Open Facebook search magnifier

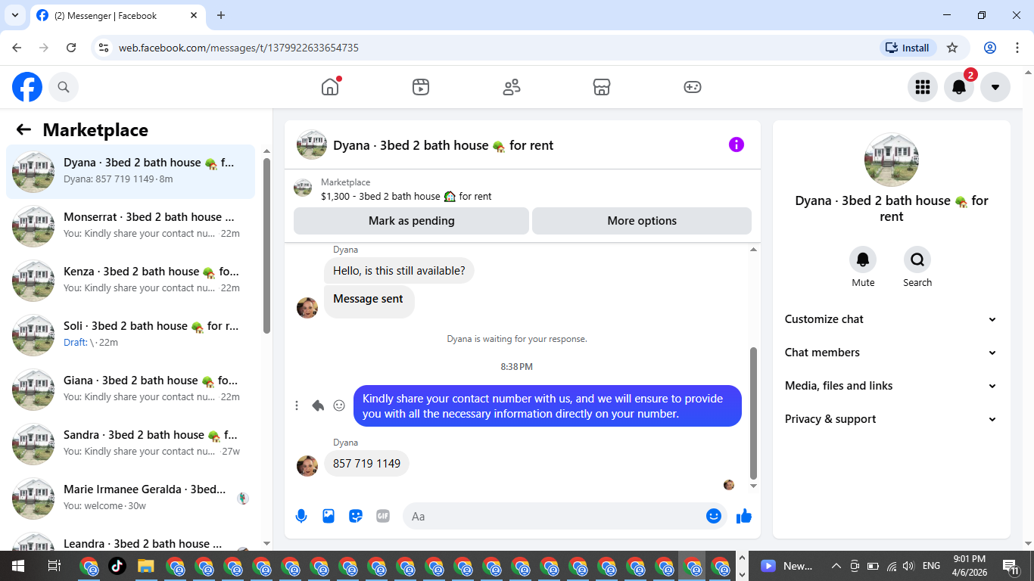pyautogui.click(x=64, y=87)
